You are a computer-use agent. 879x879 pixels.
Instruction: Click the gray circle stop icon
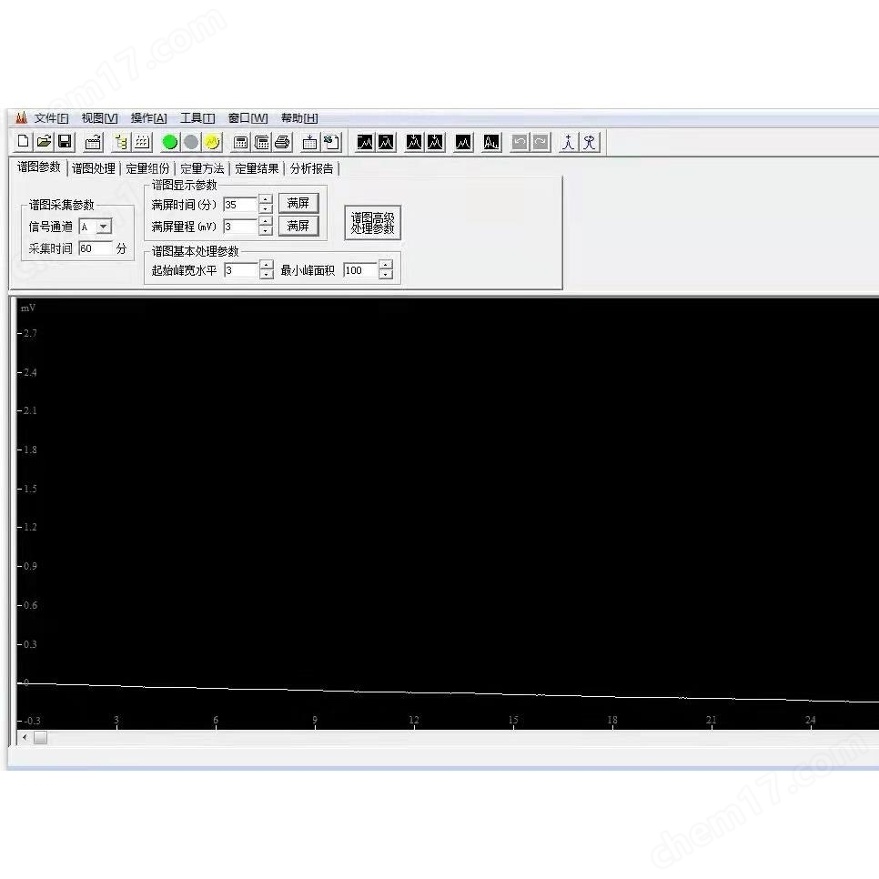[x=190, y=142]
